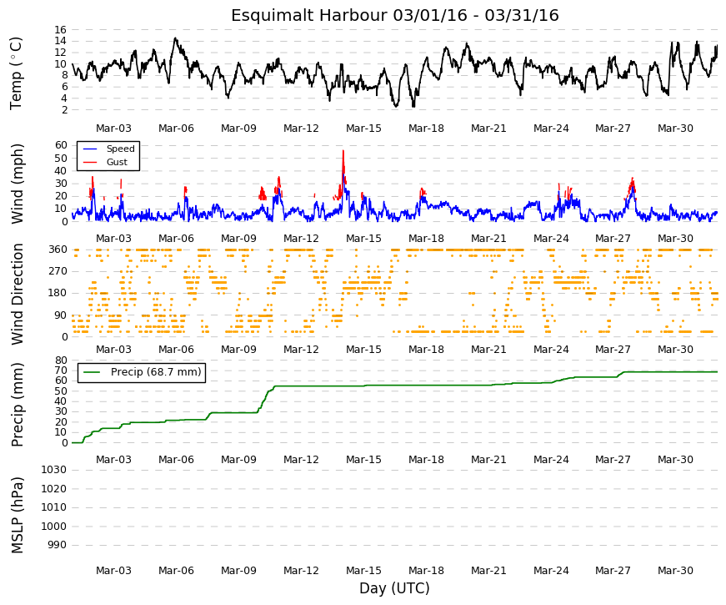Click the 1030 tick on the MSLP axis
Viewport: 726px width, 605px height.
coord(54,470)
